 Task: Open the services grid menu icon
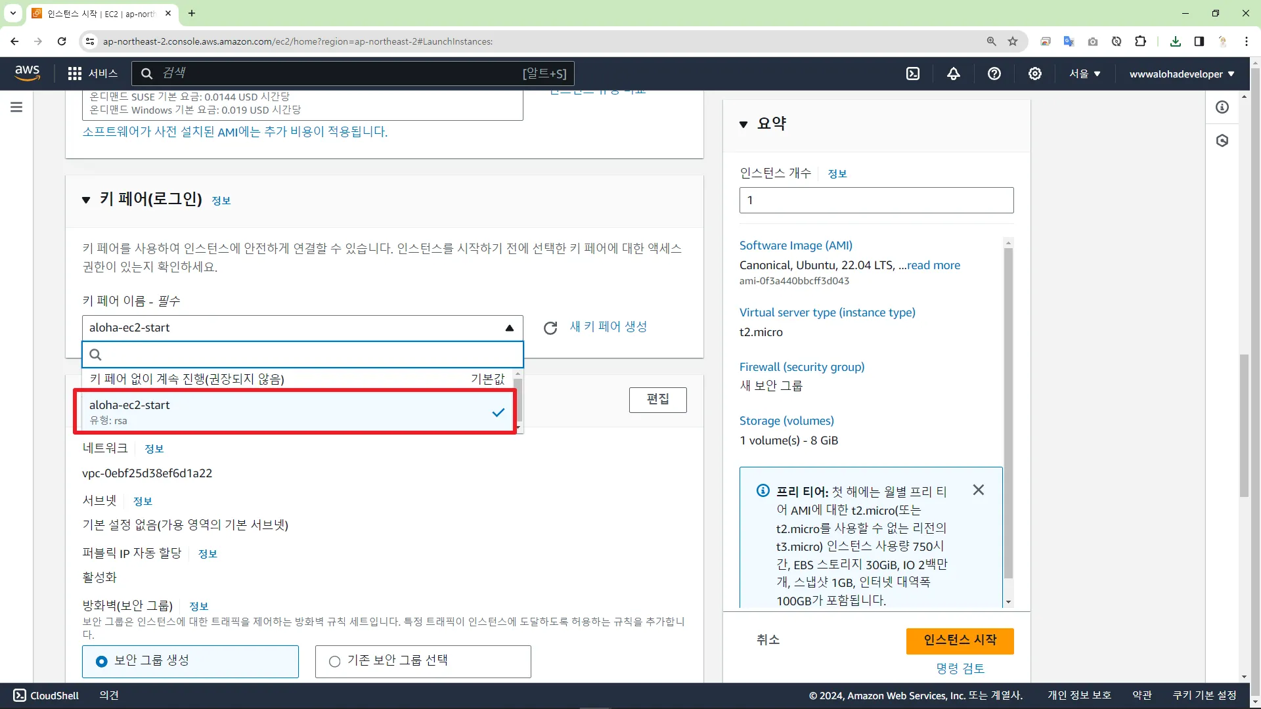click(75, 74)
